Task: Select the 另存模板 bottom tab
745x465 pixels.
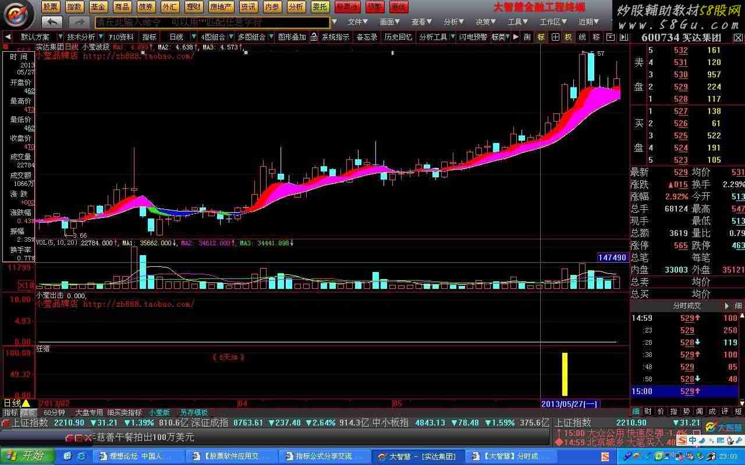Action: point(194,412)
